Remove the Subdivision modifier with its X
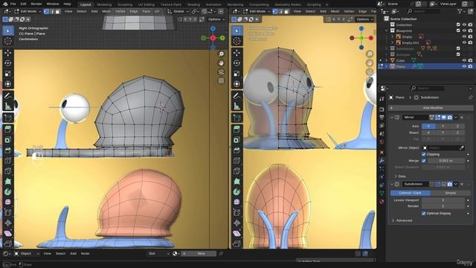Screen dimensions: 476x268 462,184
